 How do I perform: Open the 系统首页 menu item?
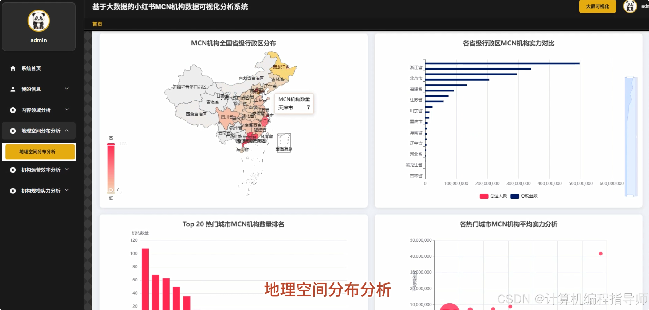point(39,68)
